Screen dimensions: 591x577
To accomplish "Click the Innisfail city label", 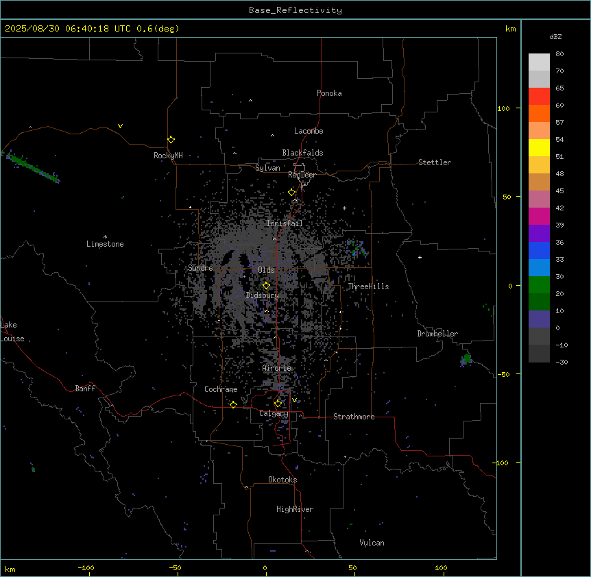I will click(285, 223).
